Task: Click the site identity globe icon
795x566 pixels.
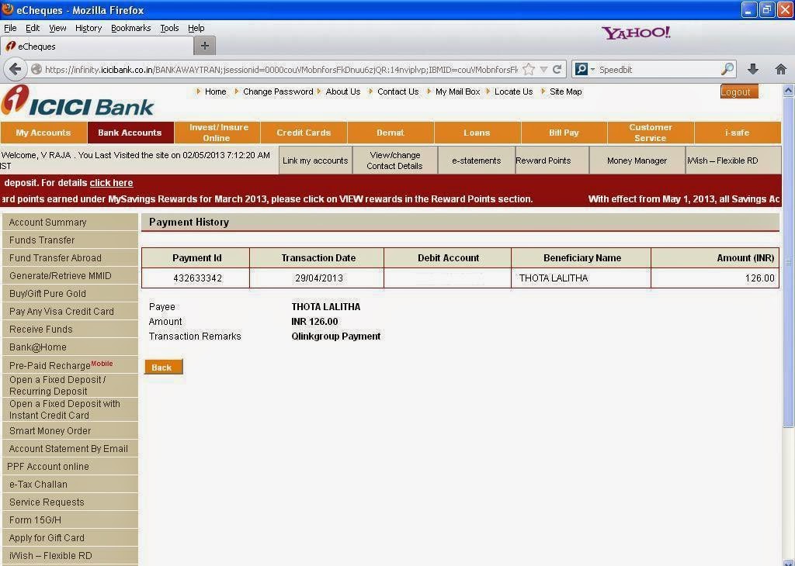Action: (x=36, y=69)
